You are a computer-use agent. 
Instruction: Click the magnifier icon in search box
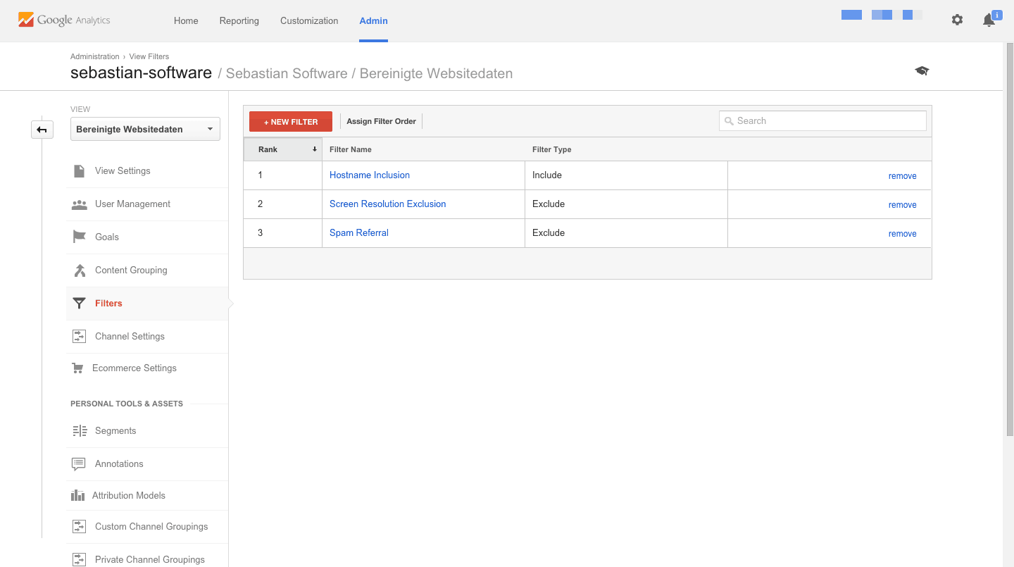coord(730,121)
